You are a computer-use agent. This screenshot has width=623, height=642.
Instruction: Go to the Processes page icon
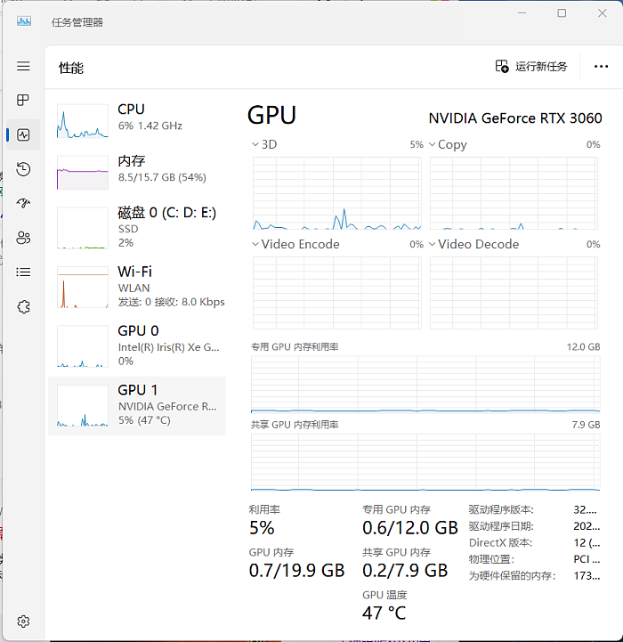pyautogui.click(x=23, y=100)
